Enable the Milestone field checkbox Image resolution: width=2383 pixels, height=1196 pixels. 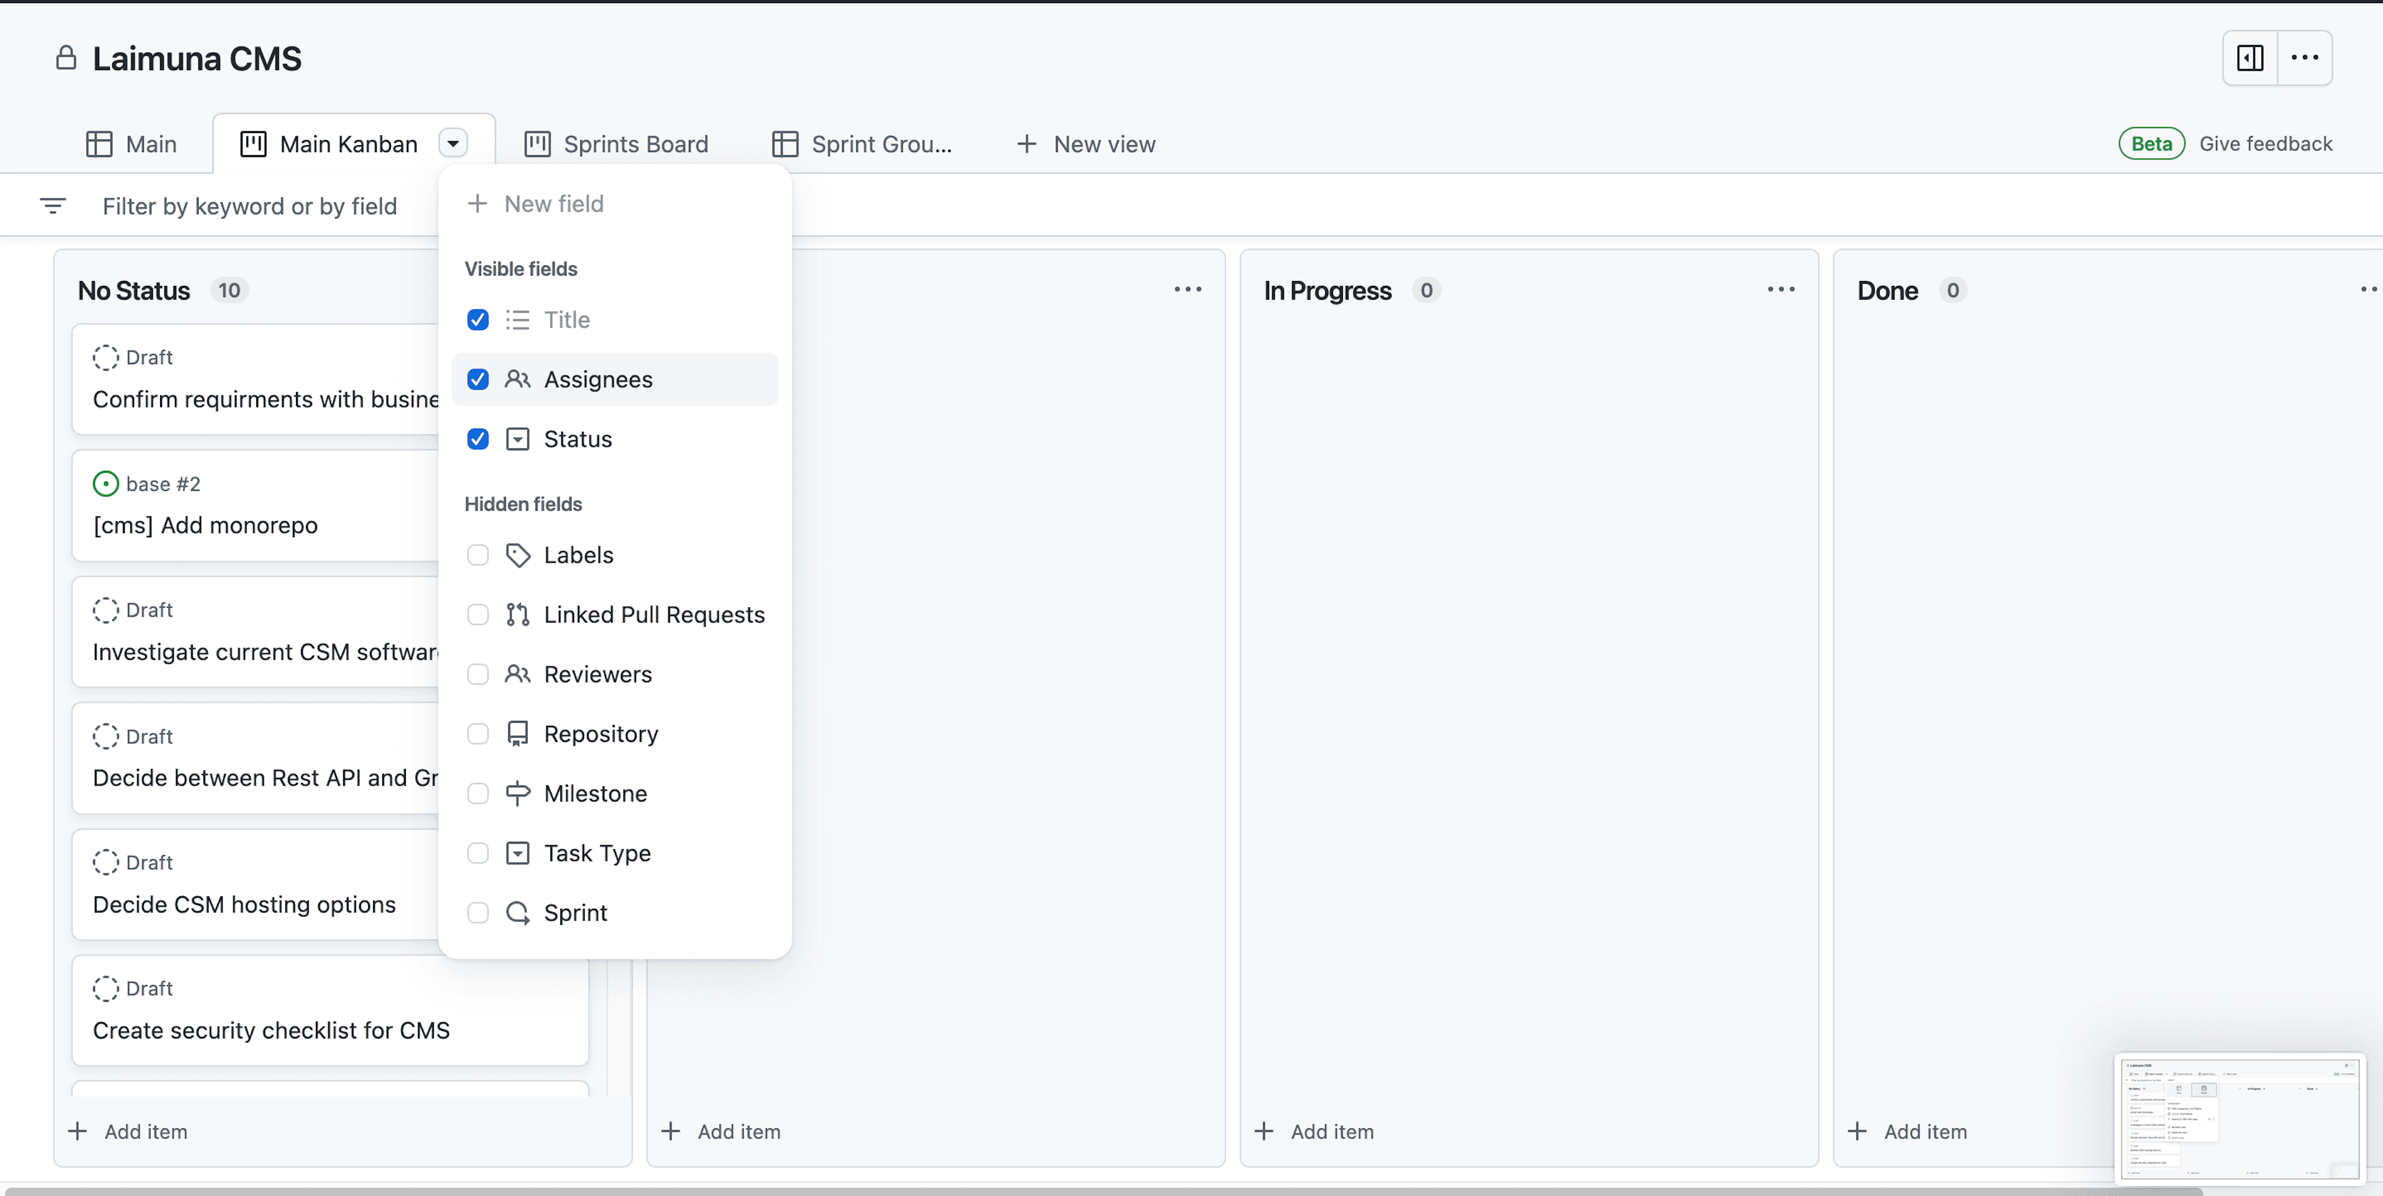(478, 793)
